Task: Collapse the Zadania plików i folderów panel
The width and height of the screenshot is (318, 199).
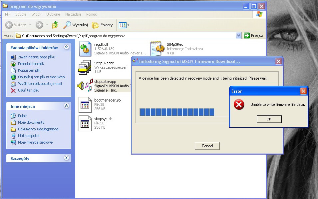Action: [66, 47]
